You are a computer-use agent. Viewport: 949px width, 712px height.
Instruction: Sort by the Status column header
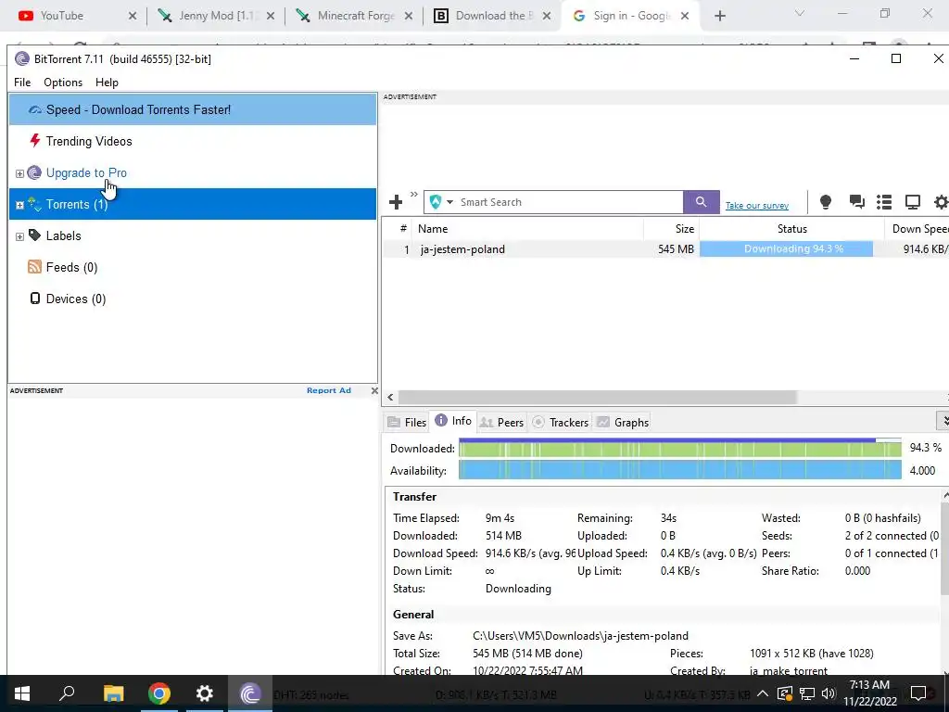click(x=791, y=229)
